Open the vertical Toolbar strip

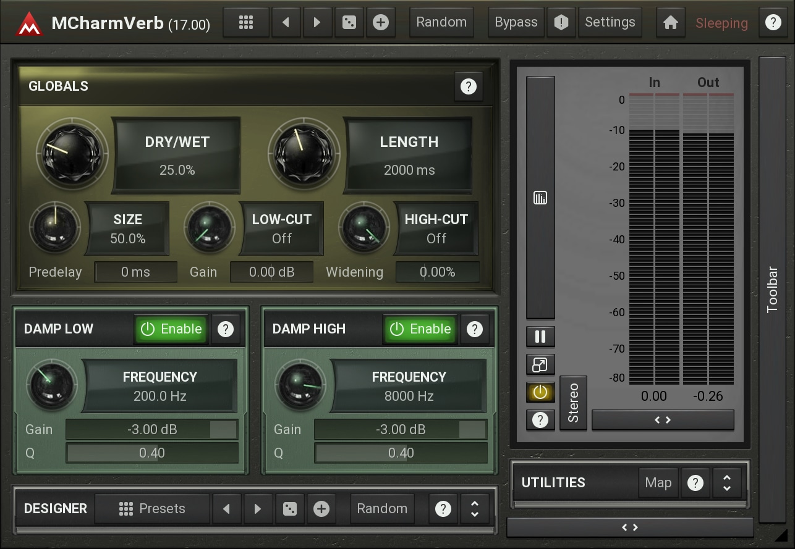click(772, 290)
